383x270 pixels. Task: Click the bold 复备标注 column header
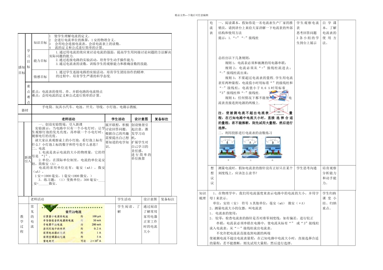pos(161,119)
